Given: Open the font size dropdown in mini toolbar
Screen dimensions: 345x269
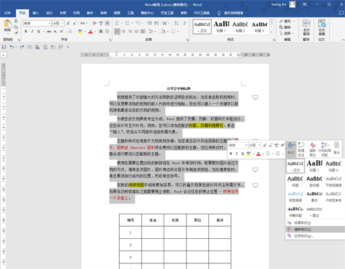Looking at the screenshot, I should [260, 145].
